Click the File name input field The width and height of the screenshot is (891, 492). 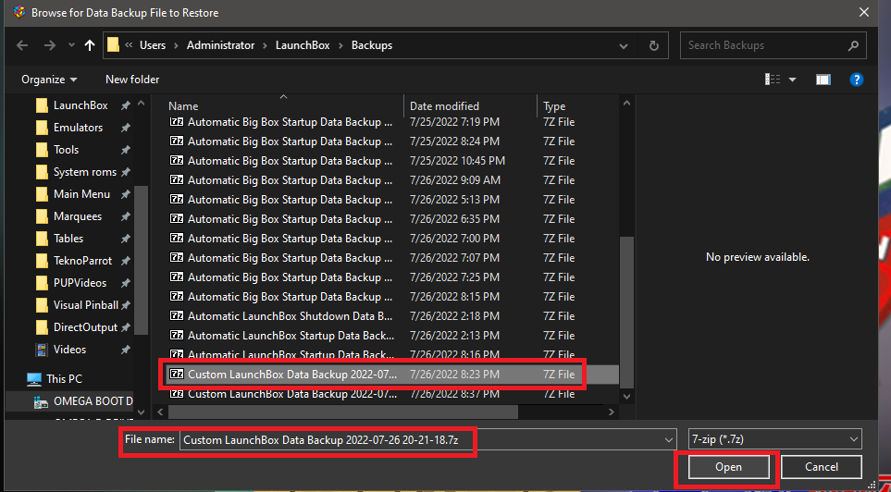coord(424,439)
